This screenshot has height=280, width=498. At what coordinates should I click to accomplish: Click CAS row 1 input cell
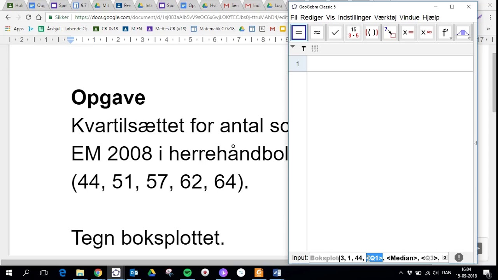390,64
